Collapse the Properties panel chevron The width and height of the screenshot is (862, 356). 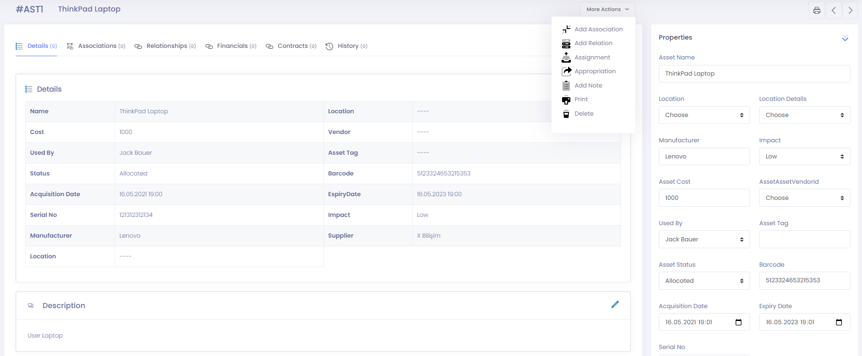pyautogui.click(x=844, y=38)
